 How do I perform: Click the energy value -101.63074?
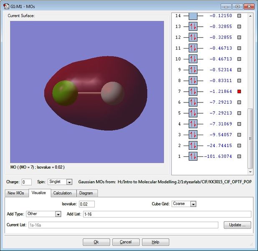[218, 156]
